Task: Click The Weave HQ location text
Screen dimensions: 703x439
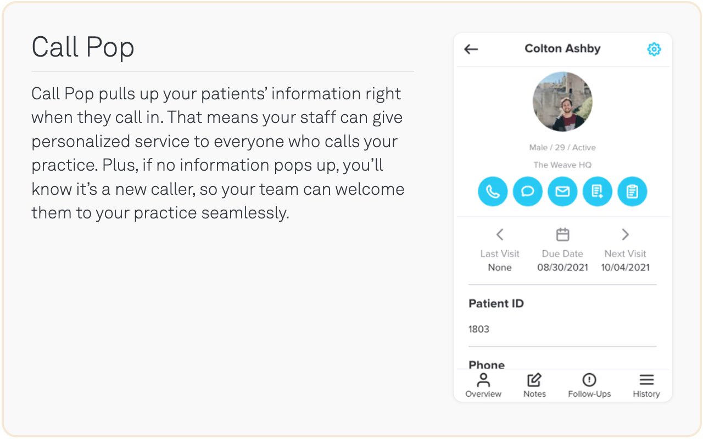Action: tap(562, 165)
